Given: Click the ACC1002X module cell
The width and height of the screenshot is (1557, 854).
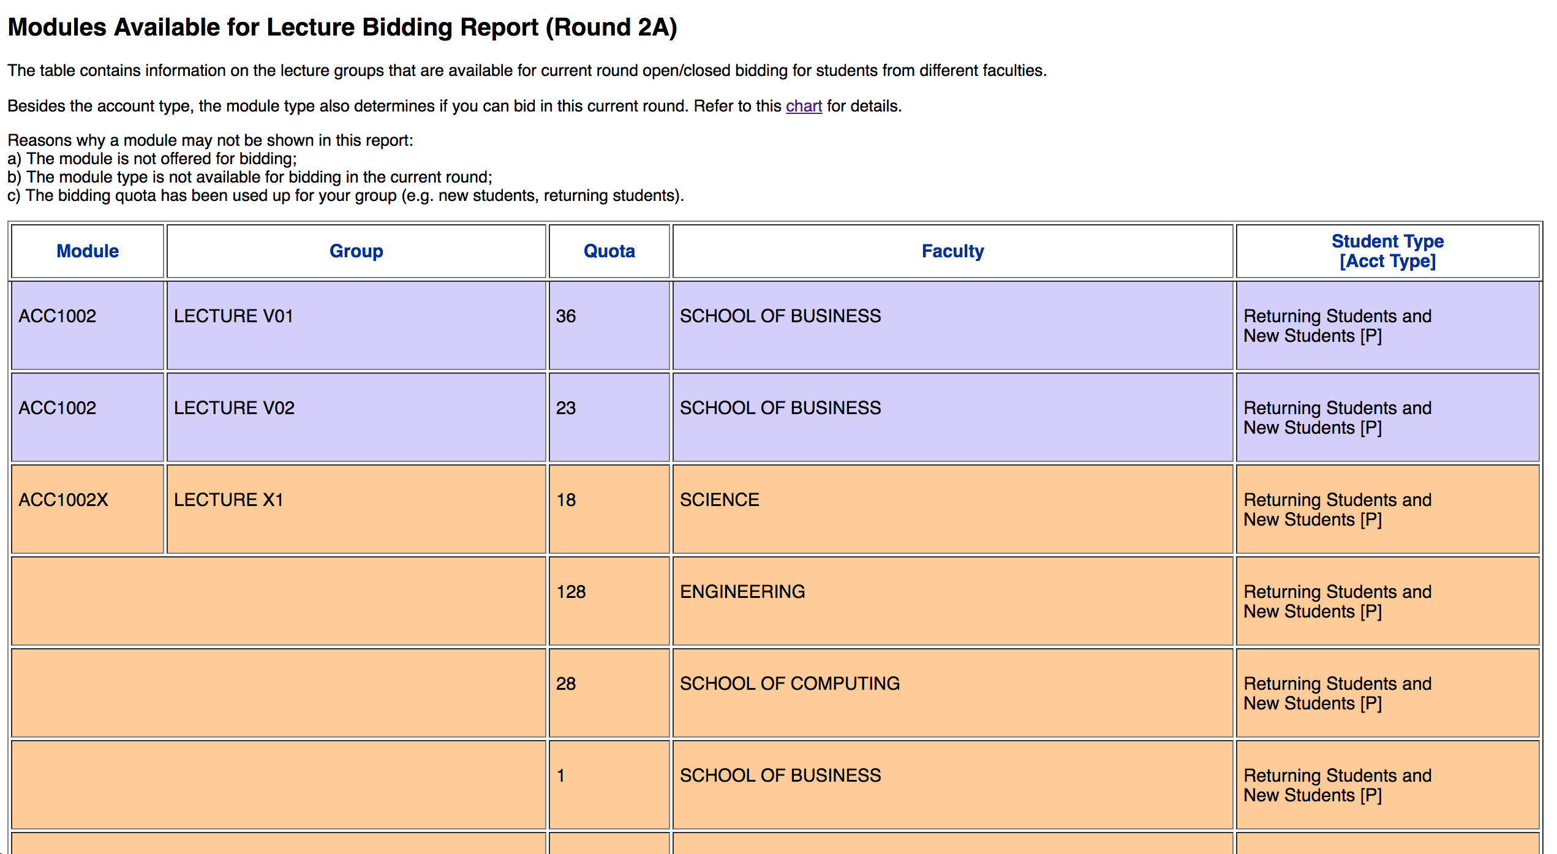Looking at the screenshot, I should click(63, 500).
